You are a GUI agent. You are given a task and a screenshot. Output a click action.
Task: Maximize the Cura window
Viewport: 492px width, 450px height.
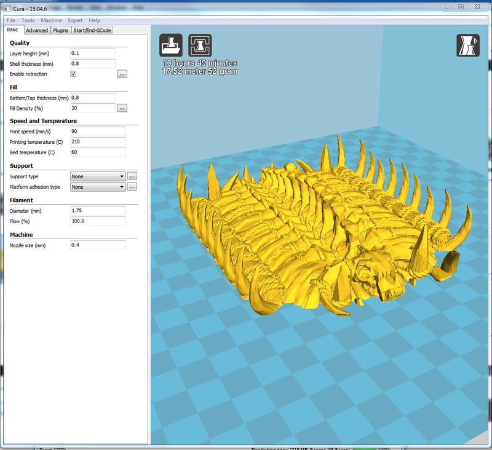point(461,7)
